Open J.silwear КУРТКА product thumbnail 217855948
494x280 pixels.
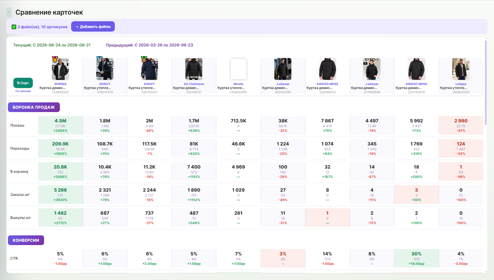[372, 69]
